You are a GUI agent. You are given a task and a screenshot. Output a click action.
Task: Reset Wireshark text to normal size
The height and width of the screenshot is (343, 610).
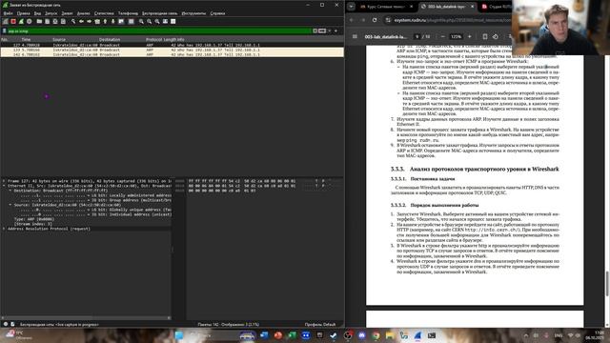[x=157, y=21]
